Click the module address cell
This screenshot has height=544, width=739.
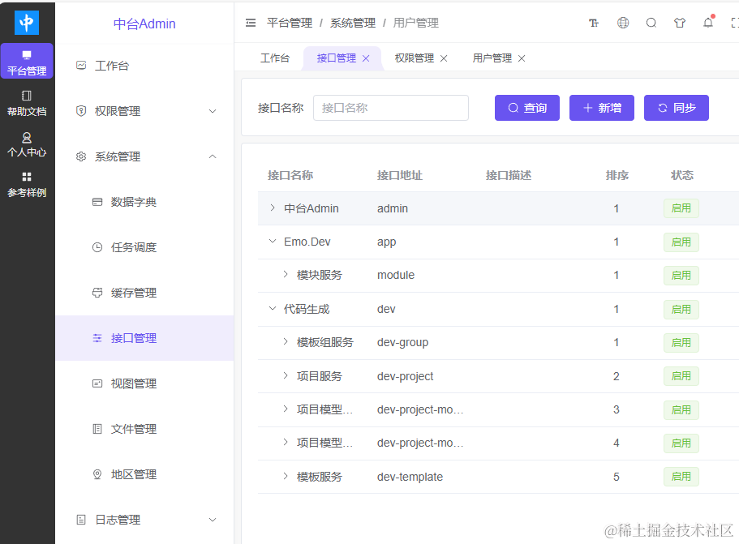[x=396, y=275]
